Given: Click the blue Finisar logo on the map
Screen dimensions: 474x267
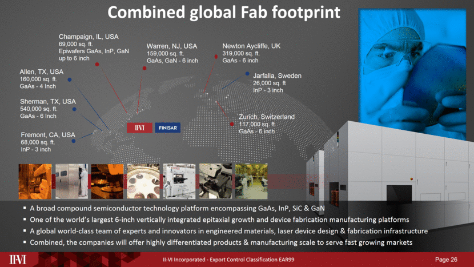Looking at the screenshot, I should (x=167, y=128).
